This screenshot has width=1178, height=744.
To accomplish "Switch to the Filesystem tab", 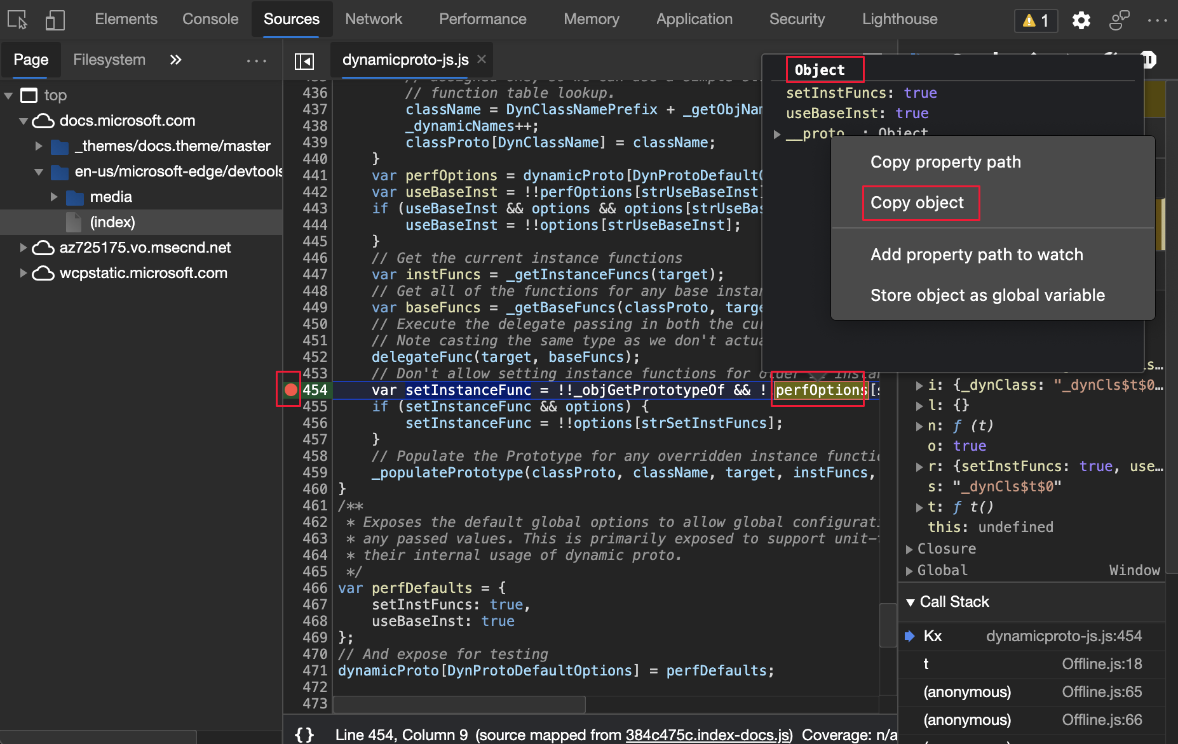I will (109, 59).
